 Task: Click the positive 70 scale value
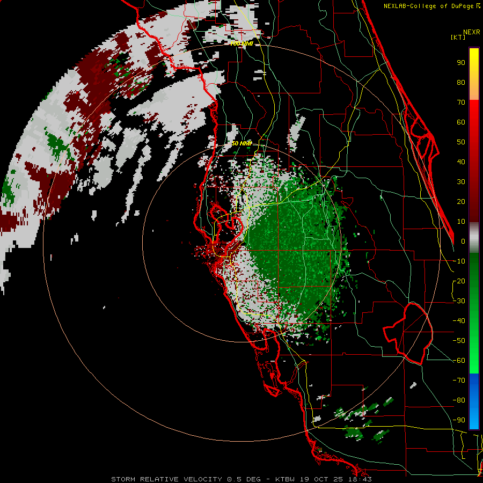coord(461,103)
